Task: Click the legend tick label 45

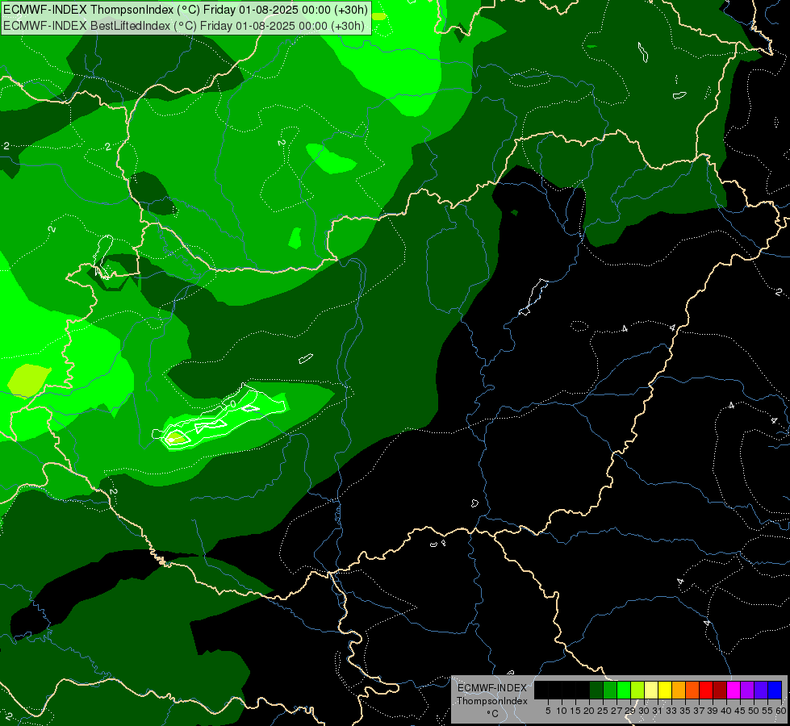Action: point(741,711)
